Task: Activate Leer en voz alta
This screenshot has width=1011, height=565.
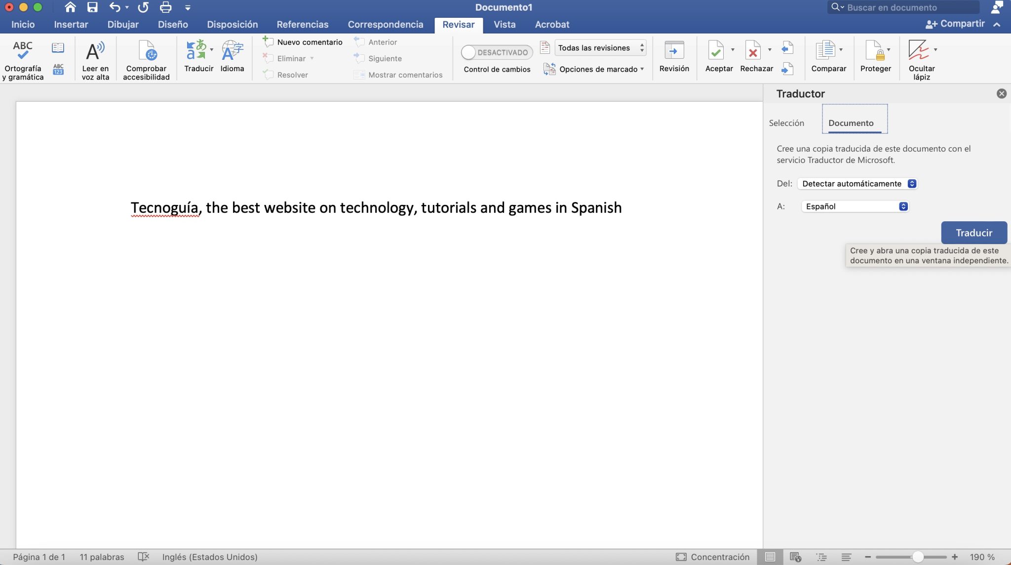Action: pyautogui.click(x=95, y=58)
